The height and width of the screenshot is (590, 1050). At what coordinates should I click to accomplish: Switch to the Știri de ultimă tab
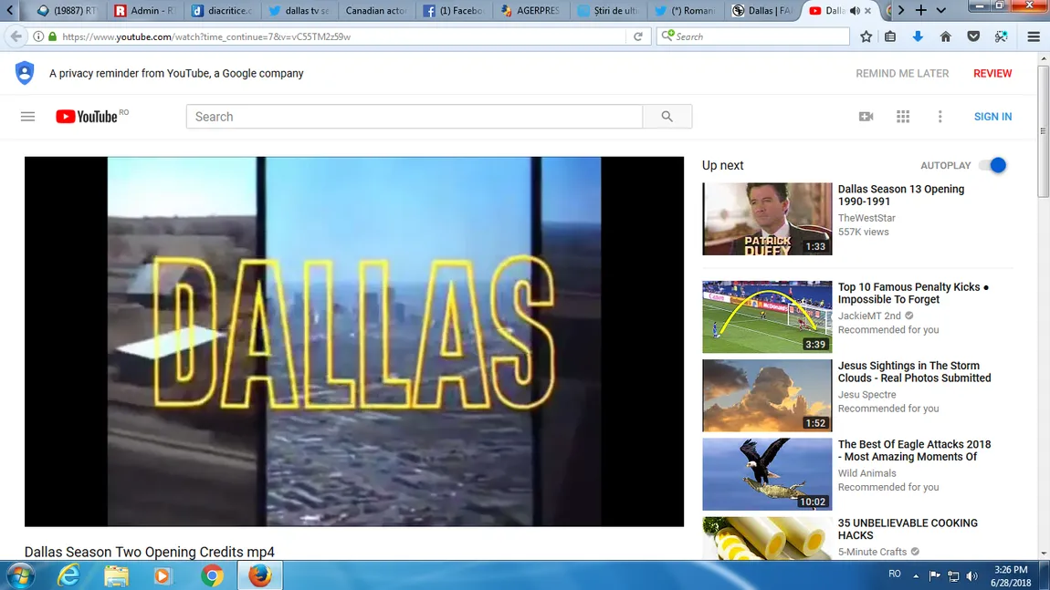pos(609,11)
